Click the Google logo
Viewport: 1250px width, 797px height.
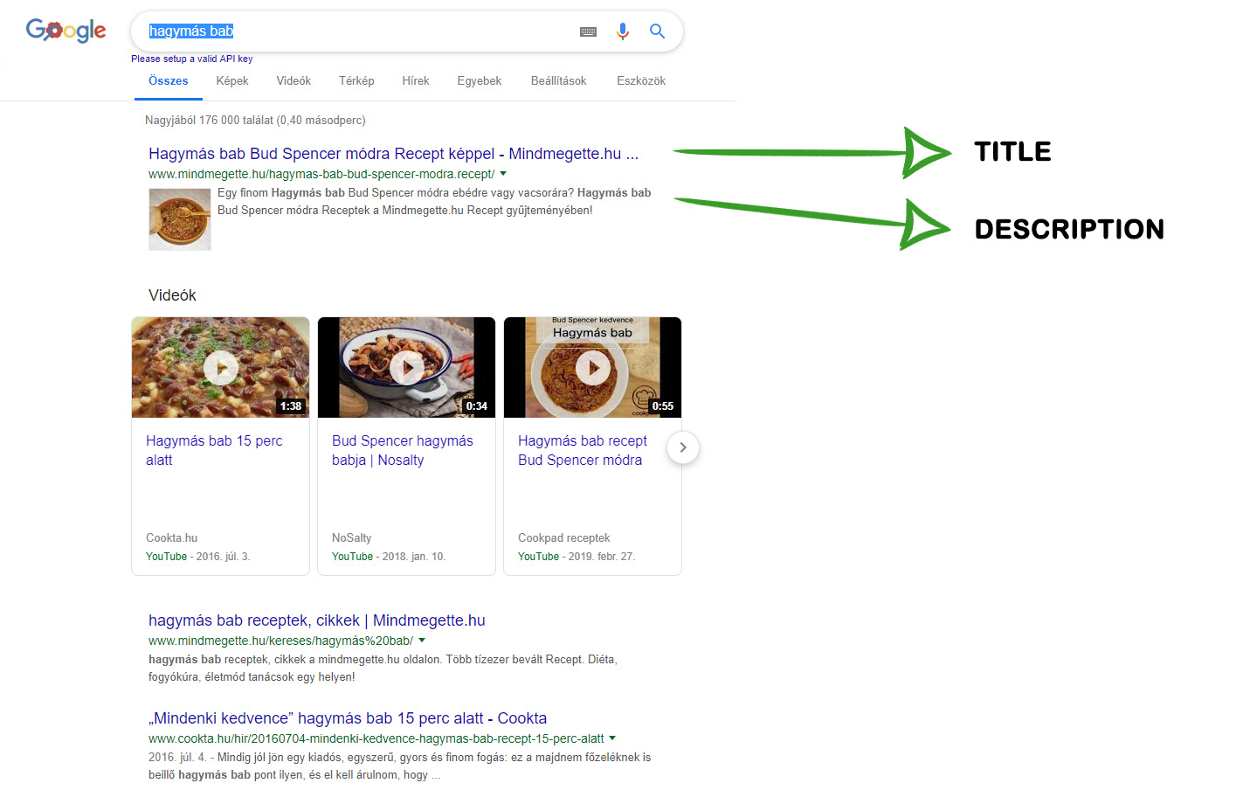[66, 31]
